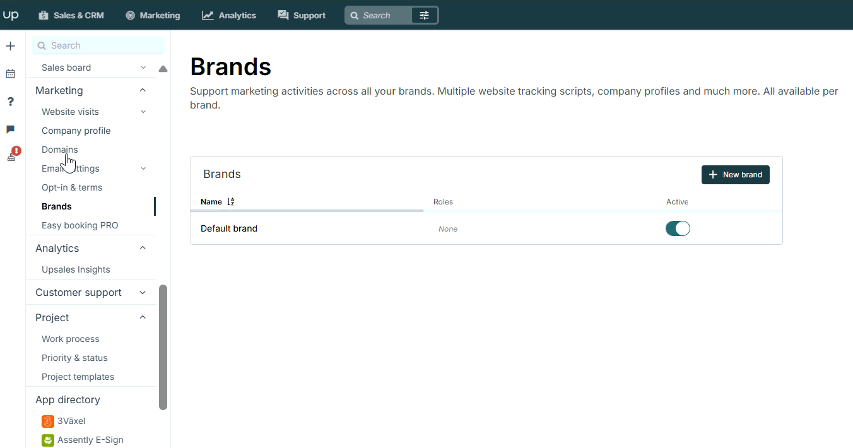This screenshot has height=448, width=853.
Task: Collapse the Marketing section chevron
Action: (143, 90)
